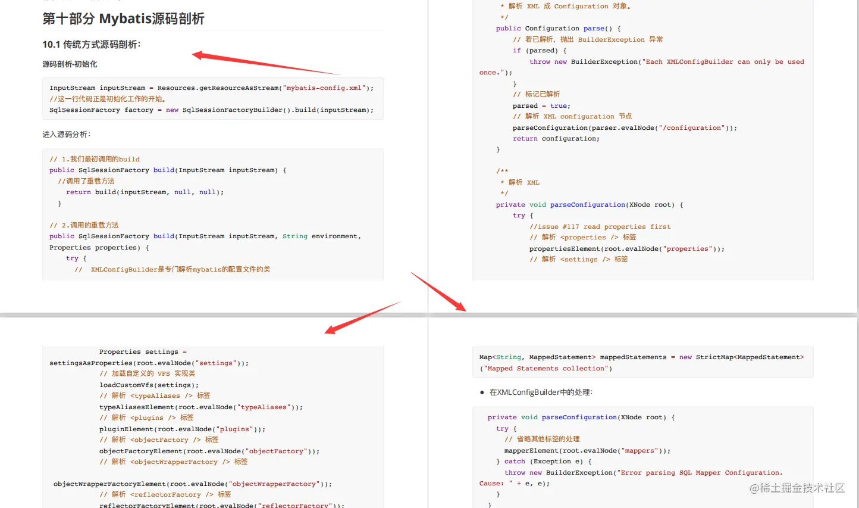This screenshot has height=508, width=859.
Task: Click the paragraph "进入源码分析:"
Action: (67, 135)
